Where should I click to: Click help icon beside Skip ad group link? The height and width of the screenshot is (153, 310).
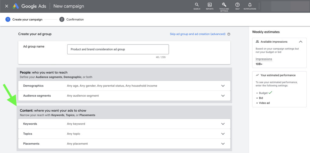pyautogui.click(x=229, y=34)
